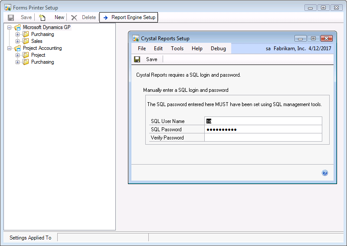This screenshot has width=347, height=246.
Task: Minimize the Forms Printer Setup window
Action: tap(310, 8)
